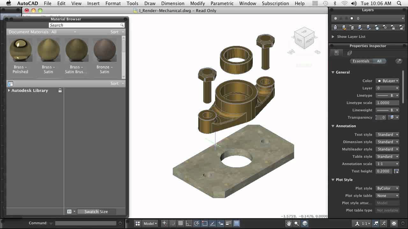Toggle Infer Constraints in status bar
This screenshot has width=408, height=229.
[165, 223]
